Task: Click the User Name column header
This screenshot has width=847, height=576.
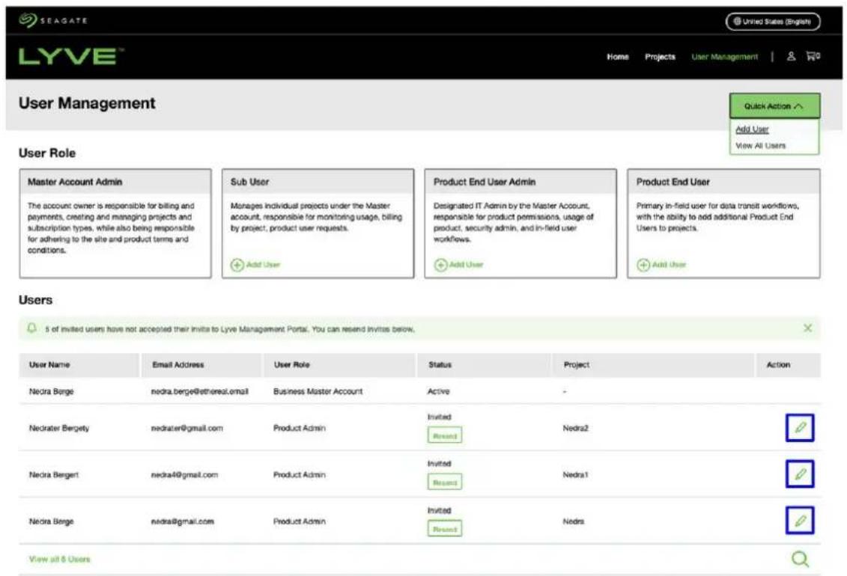Action: (79, 365)
